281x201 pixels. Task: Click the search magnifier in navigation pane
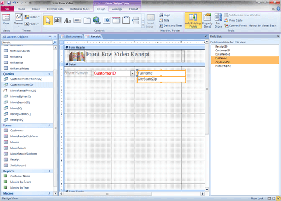coord(55,42)
